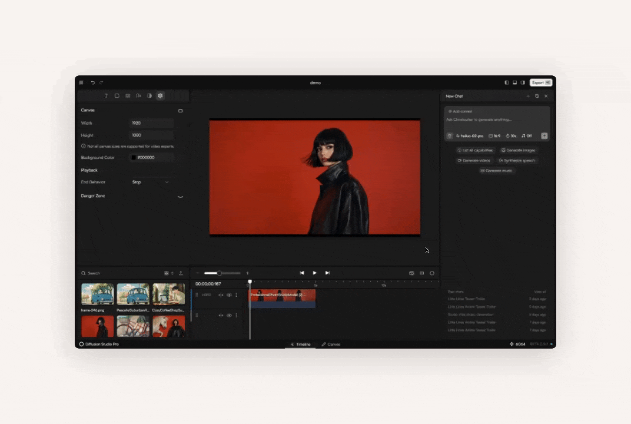Switch to the Timeline tab
The width and height of the screenshot is (631, 424).
pyautogui.click(x=300, y=344)
